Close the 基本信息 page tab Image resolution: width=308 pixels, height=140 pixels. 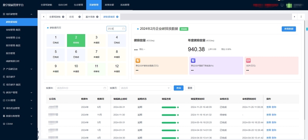click(97, 17)
